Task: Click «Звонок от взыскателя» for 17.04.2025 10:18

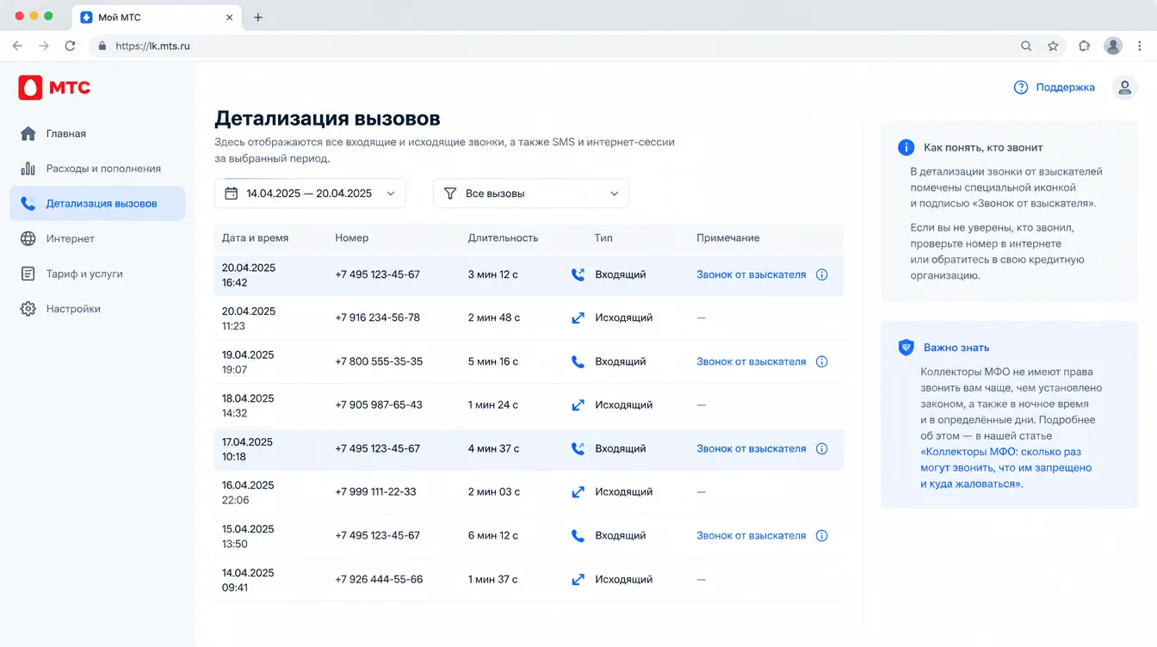Action: pyautogui.click(x=752, y=448)
